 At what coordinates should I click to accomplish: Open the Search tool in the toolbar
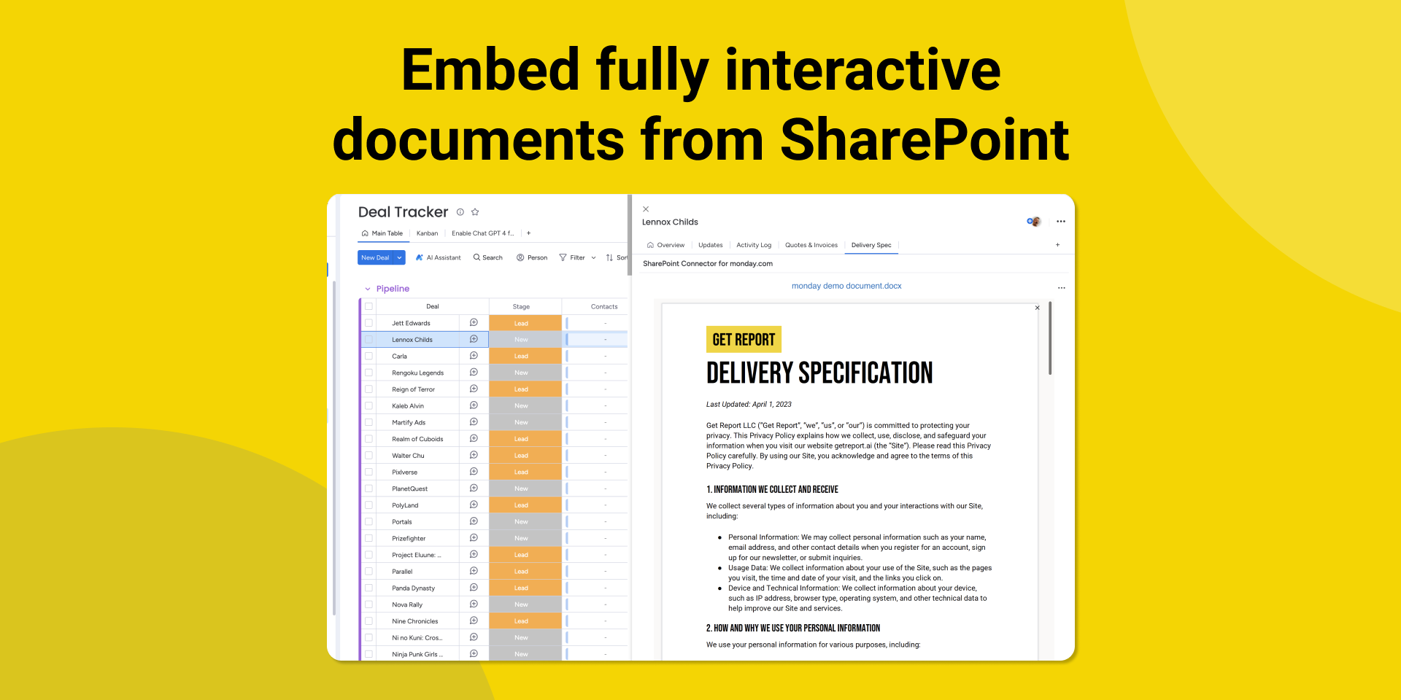tap(488, 257)
